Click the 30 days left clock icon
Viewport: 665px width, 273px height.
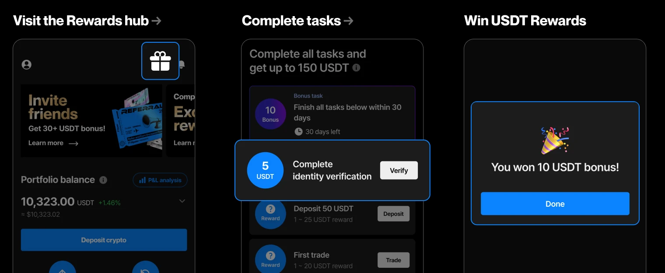point(299,131)
